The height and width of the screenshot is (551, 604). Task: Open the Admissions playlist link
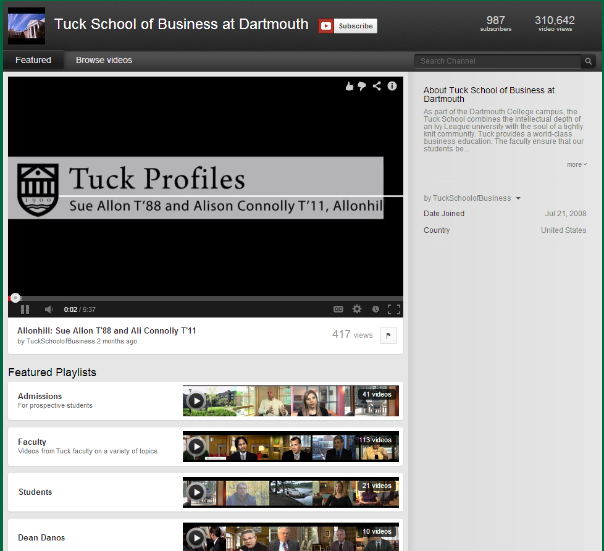pyautogui.click(x=40, y=396)
